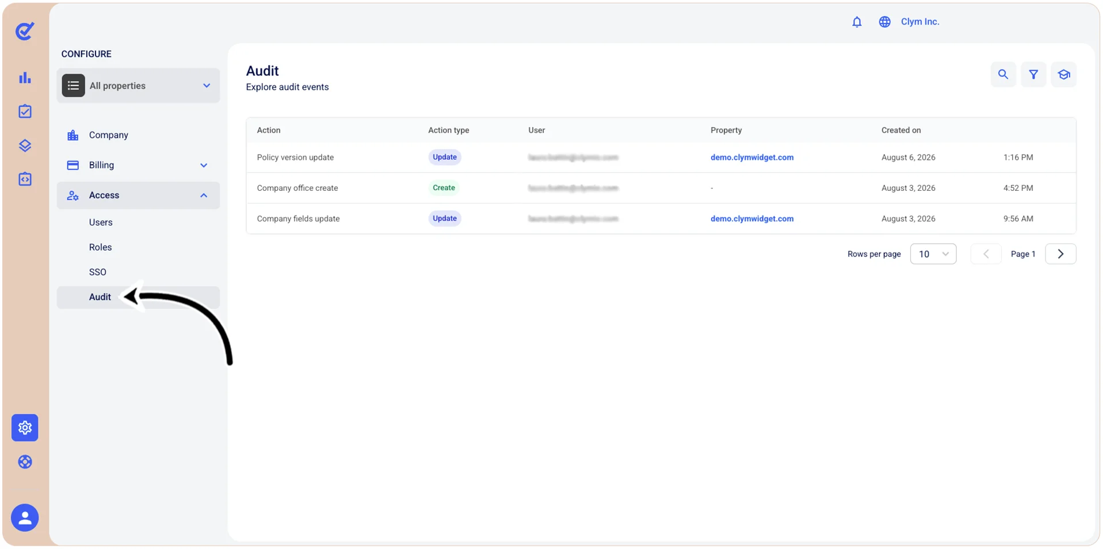Click the Company building icon
Image resolution: width=1103 pixels, height=549 pixels.
pyautogui.click(x=72, y=135)
